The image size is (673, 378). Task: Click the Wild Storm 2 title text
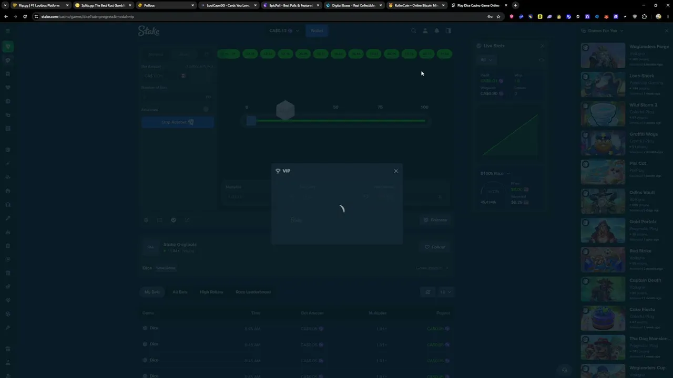point(644,105)
